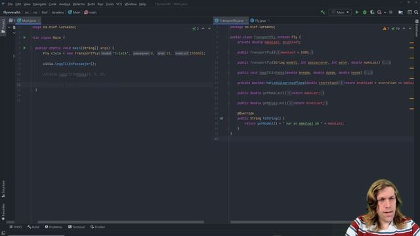Go to next highlighted problem in the Main editor

click(x=209, y=28)
